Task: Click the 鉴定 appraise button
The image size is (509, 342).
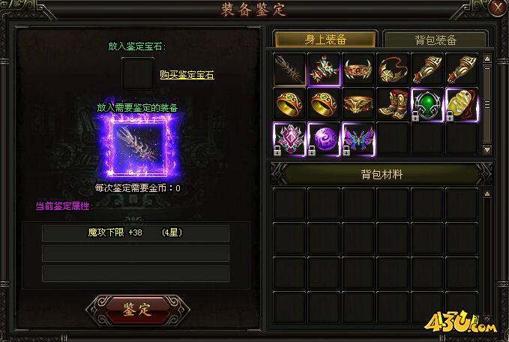Action: 138,310
